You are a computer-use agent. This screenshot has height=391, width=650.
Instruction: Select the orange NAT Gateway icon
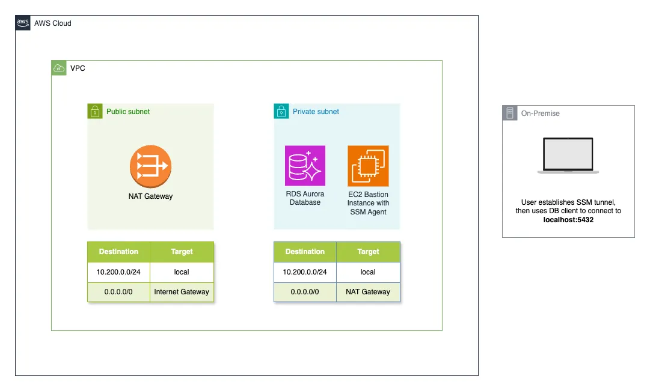coord(150,166)
